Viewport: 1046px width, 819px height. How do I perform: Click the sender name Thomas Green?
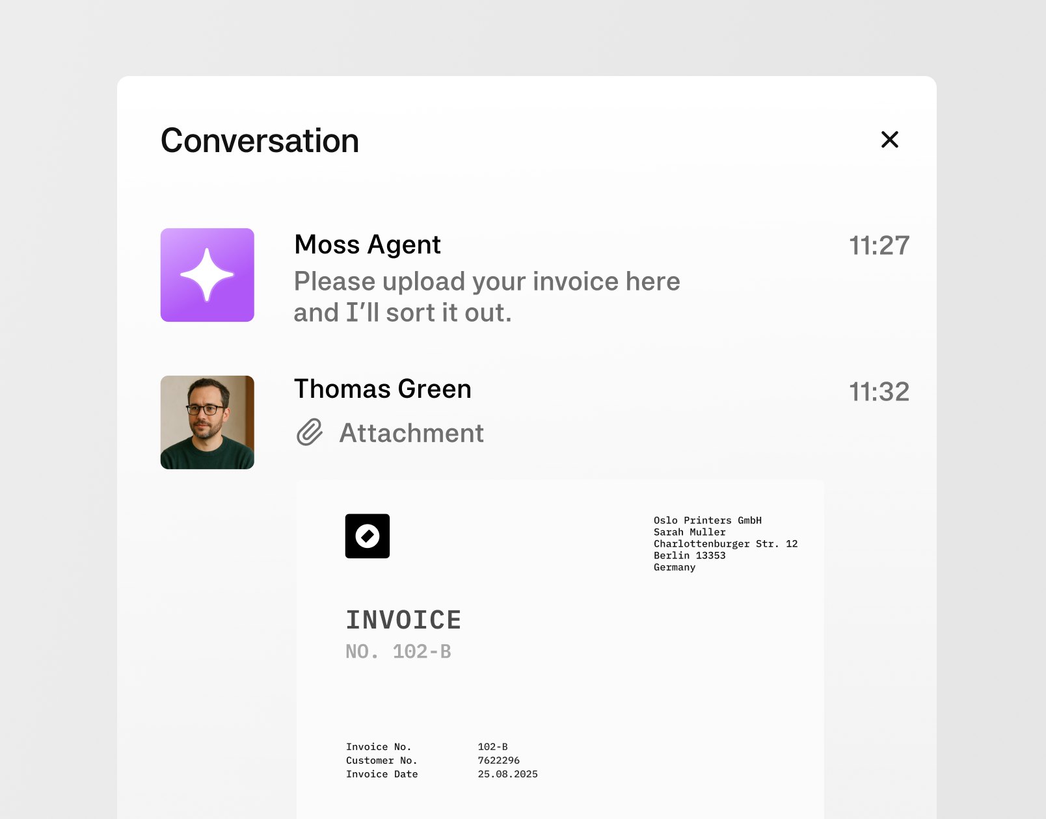click(x=382, y=389)
